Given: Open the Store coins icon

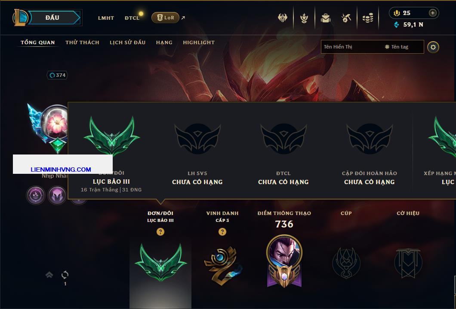Looking at the screenshot, I should pyautogui.click(x=368, y=18).
